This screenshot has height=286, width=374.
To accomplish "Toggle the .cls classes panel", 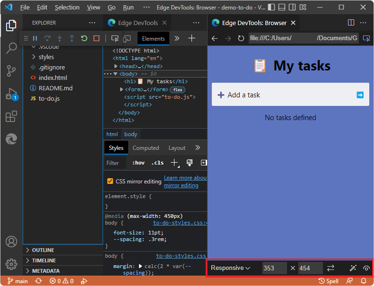I will pos(157,163).
